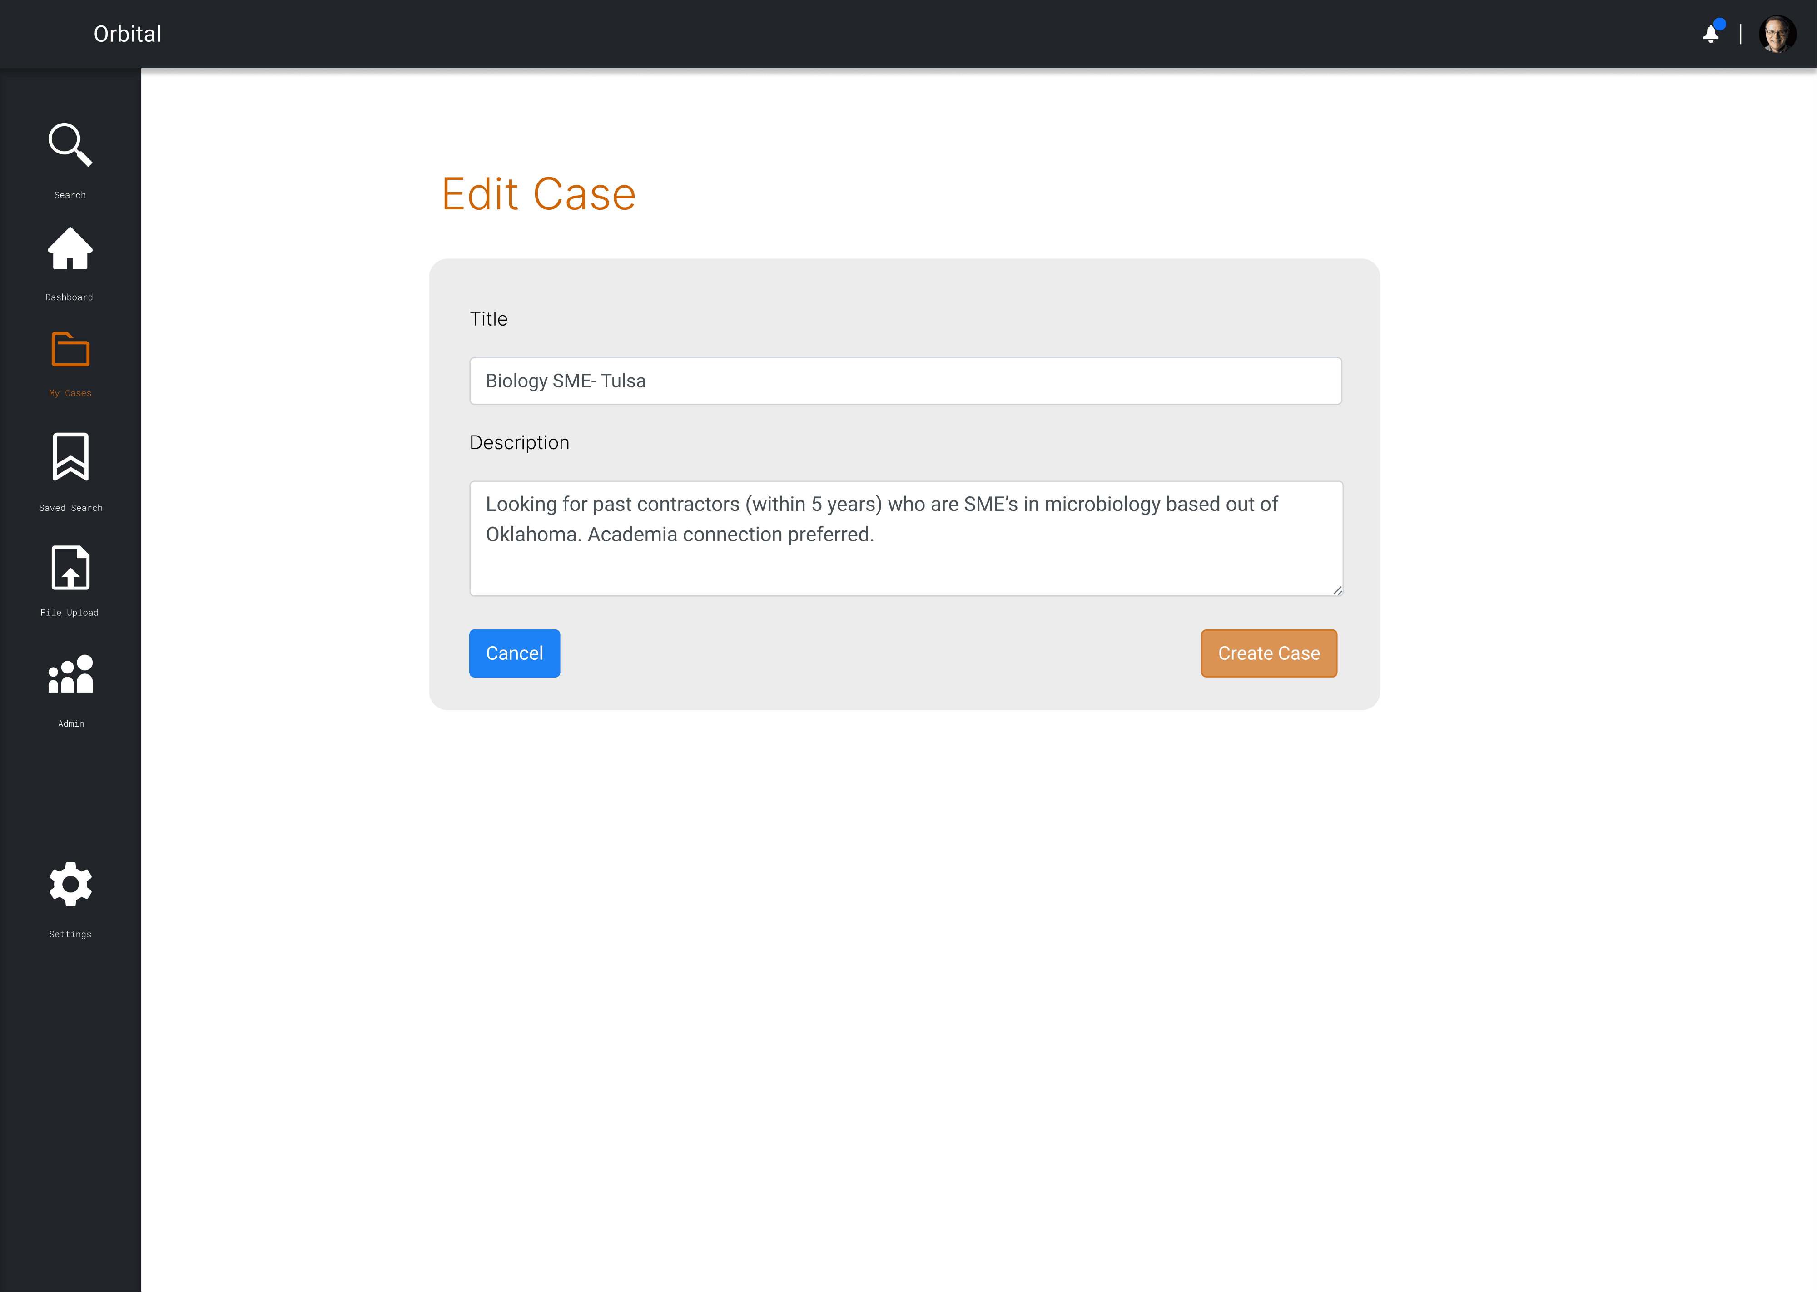Screen dimensions: 1817x1292
Task: Open the Settings gear icon
Action: coord(70,884)
